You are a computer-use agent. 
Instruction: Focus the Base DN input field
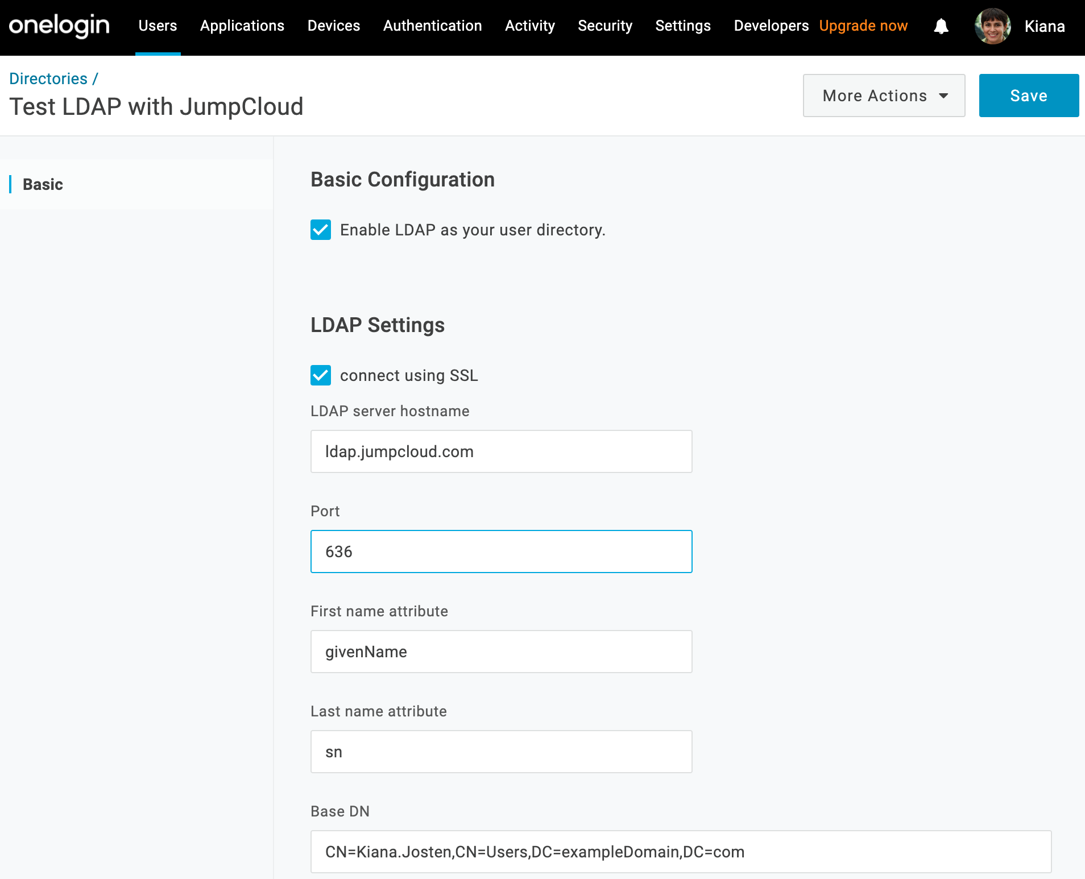[681, 852]
